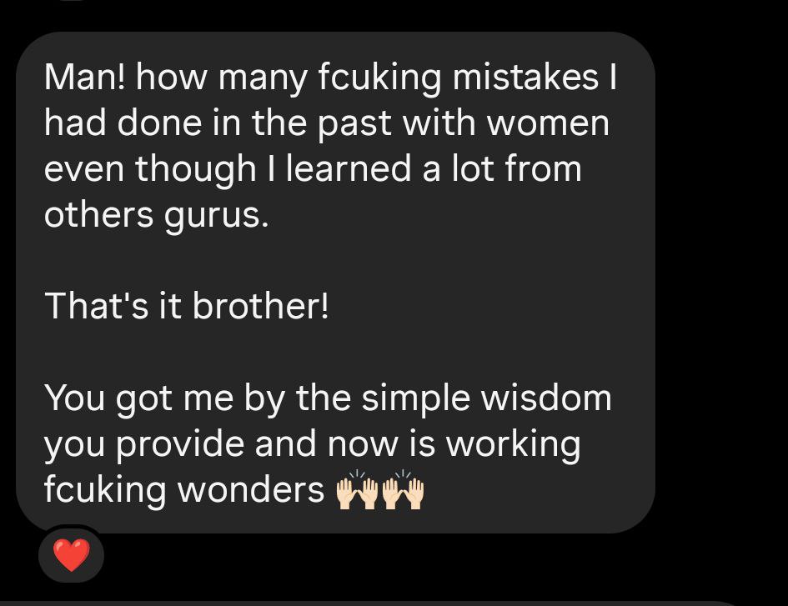Click the word "wisdom" in the message
This screenshot has height=606, width=788.
[546, 398]
